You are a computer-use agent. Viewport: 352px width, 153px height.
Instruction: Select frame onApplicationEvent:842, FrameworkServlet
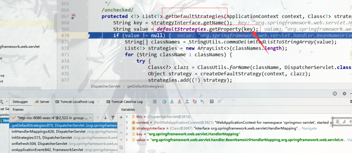coord(63,149)
